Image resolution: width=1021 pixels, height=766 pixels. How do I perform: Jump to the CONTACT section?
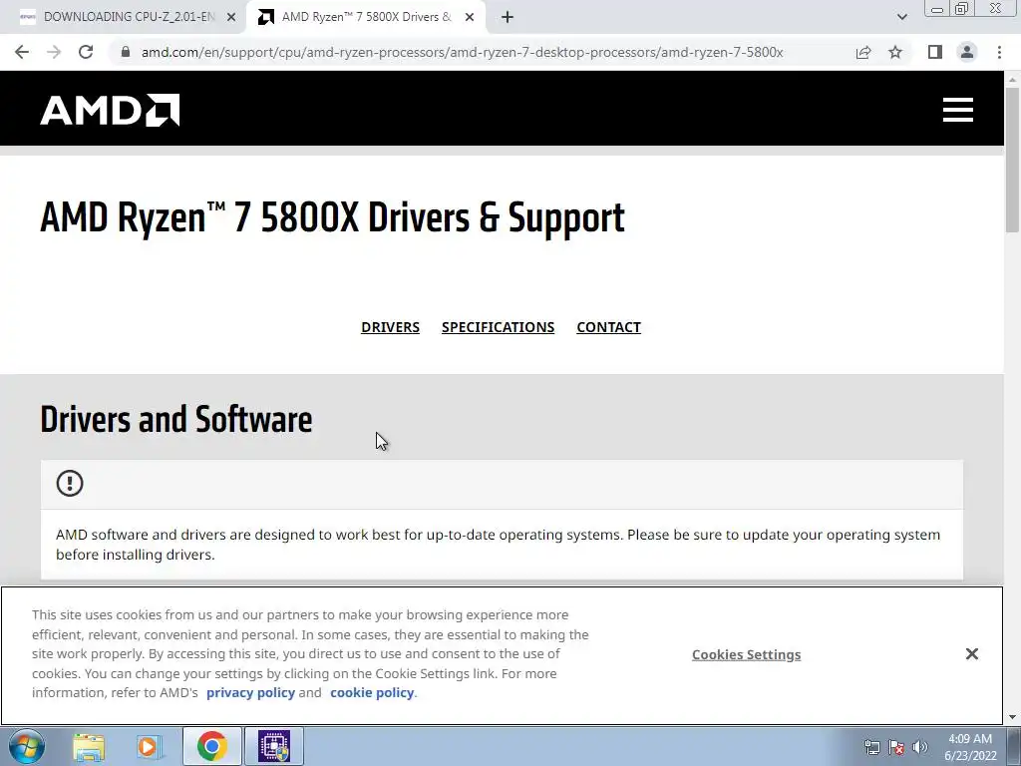pos(609,327)
